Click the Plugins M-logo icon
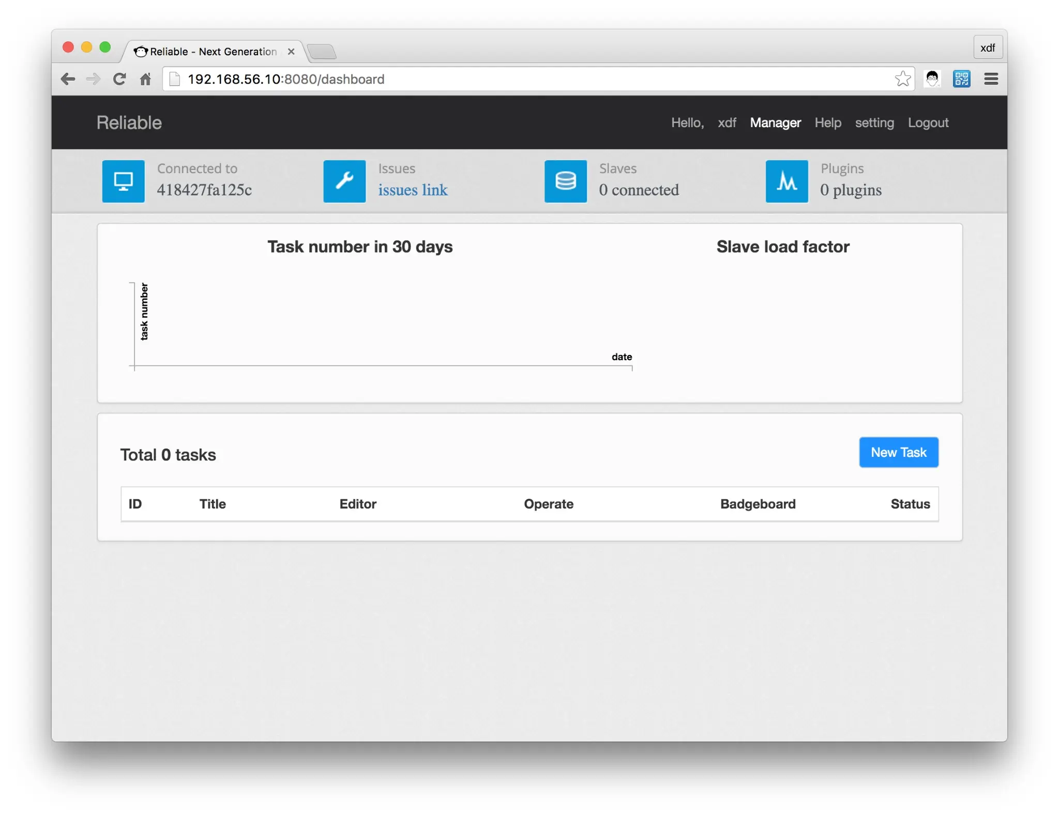The image size is (1059, 815). [x=786, y=181]
